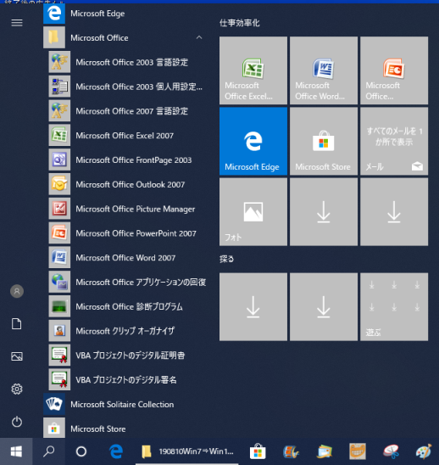Open the フォト tile

pyautogui.click(x=253, y=212)
